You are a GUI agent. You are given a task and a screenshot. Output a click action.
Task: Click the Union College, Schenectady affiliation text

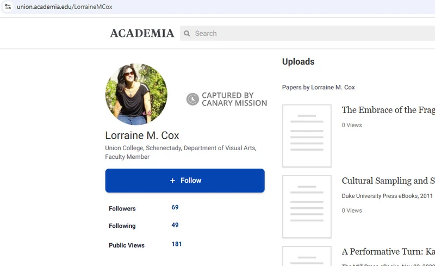coord(143,148)
